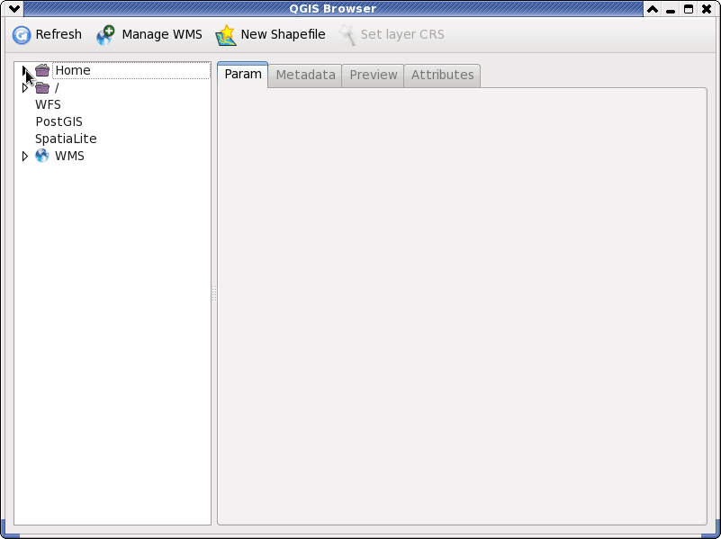Switch to the Metadata tab

point(305,76)
